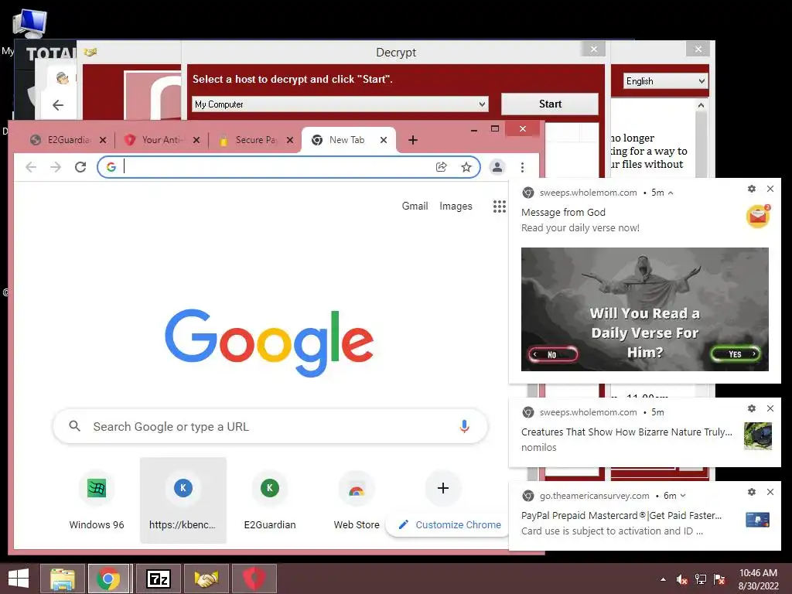Screen dimensions: 792x594
Task: Open PayPal Prepaid Mastercard notification text
Action: coord(621,515)
